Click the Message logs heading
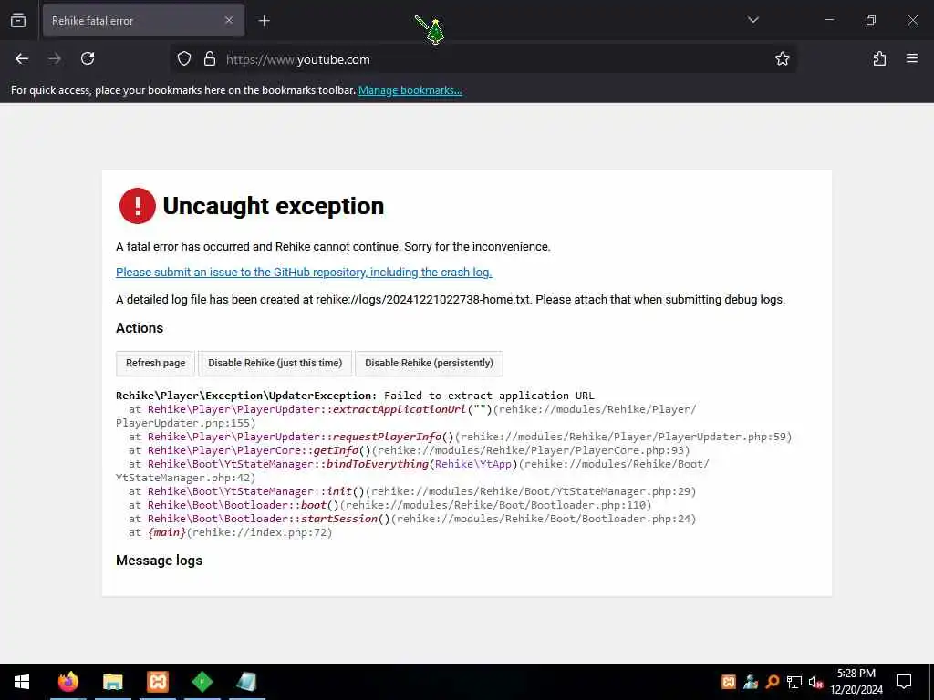 [x=159, y=561]
